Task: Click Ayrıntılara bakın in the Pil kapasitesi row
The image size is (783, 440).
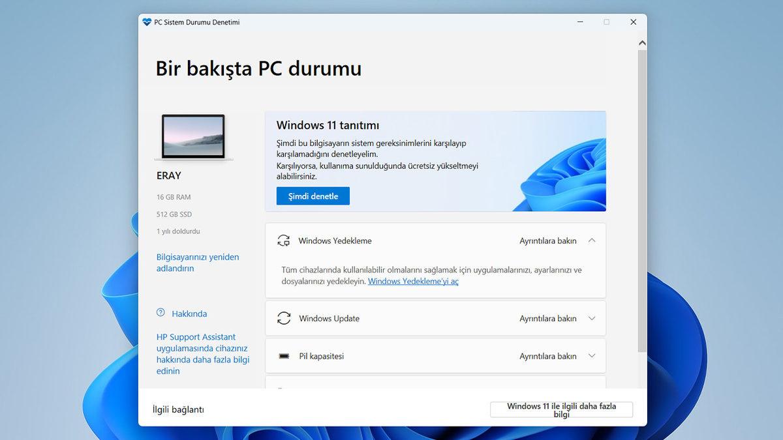Action: [x=547, y=357]
